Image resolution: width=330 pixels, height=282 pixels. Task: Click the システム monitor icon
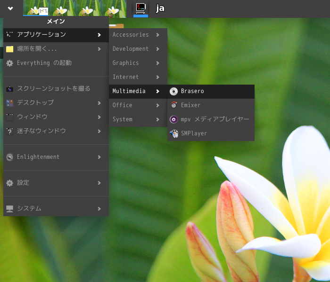[10, 209]
